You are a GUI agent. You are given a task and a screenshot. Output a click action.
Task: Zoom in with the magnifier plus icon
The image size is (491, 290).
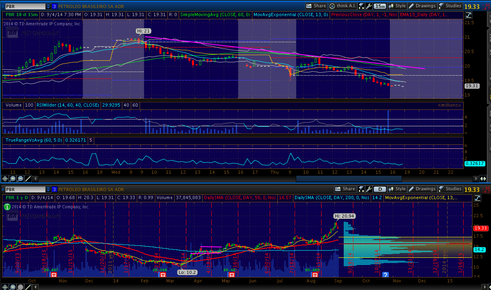click(x=13, y=179)
